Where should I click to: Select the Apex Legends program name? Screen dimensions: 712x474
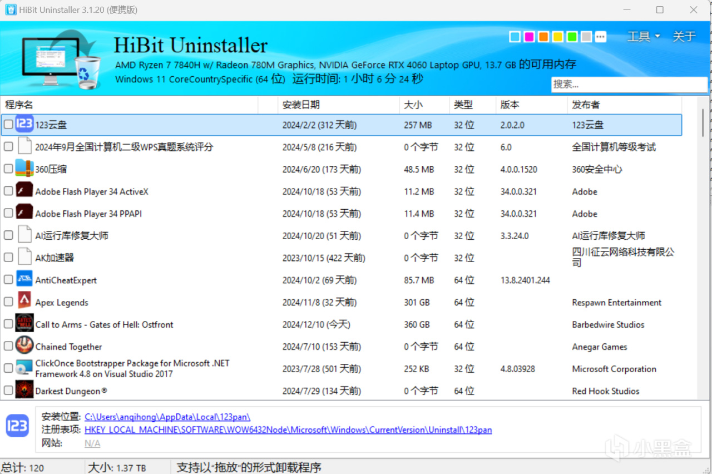click(62, 303)
